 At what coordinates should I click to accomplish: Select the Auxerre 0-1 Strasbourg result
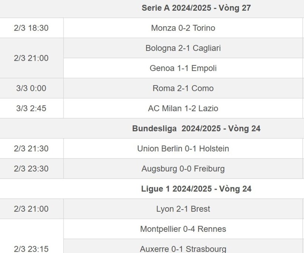(x=183, y=249)
